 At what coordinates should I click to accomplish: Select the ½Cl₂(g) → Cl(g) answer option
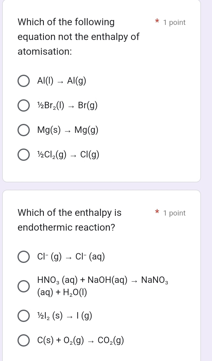pos(24,155)
